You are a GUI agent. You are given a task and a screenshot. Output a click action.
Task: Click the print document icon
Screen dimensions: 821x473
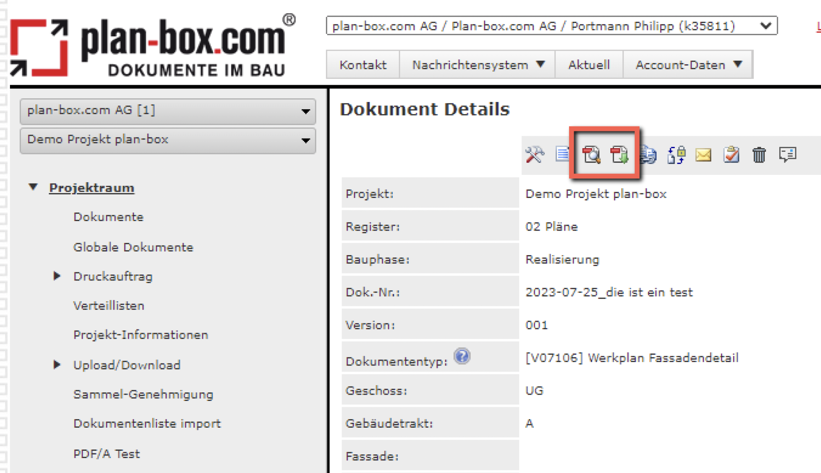coord(648,155)
